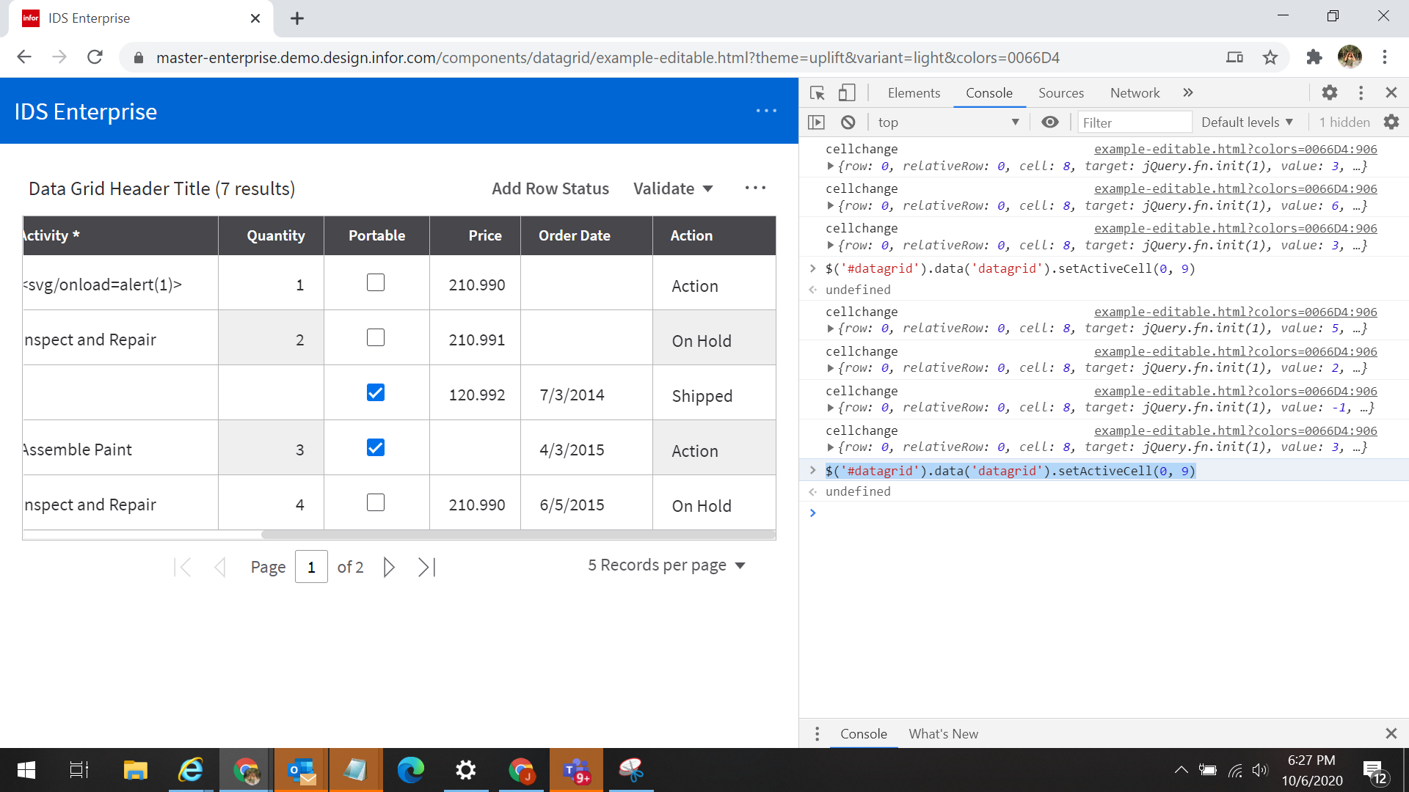Check Portable box in 210.991 row

(x=376, y=338)
